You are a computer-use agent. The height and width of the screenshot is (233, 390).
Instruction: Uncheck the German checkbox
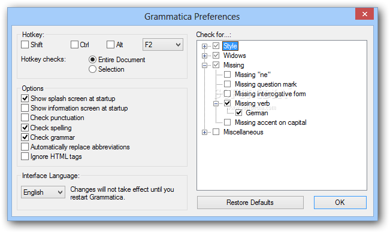(239, 113)
